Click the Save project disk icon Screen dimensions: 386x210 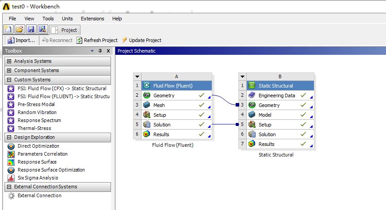click(x=31, y=29)
